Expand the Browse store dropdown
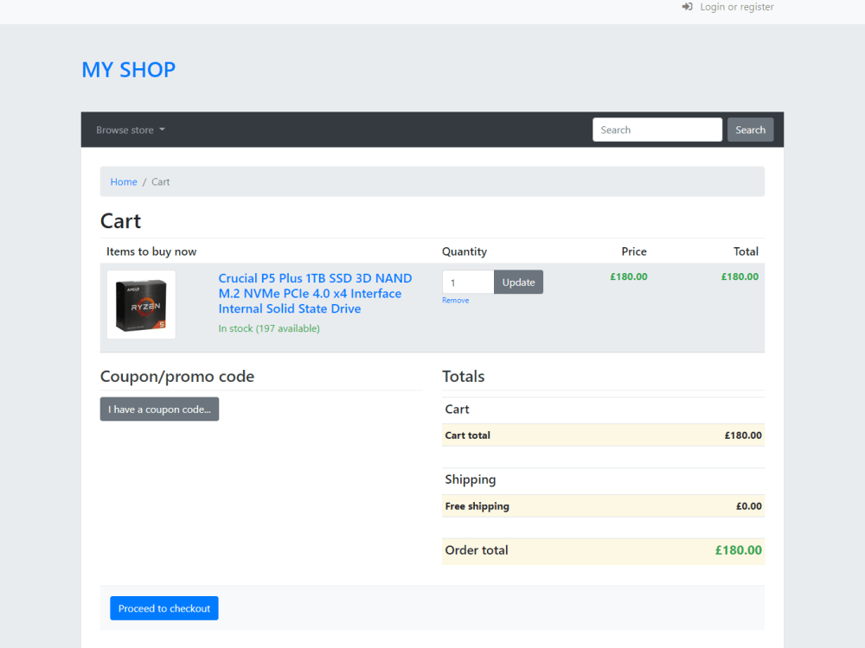Image resolution: width=865 pixels, height=648 pixels. pyautogui.click(x=131, y=130)
